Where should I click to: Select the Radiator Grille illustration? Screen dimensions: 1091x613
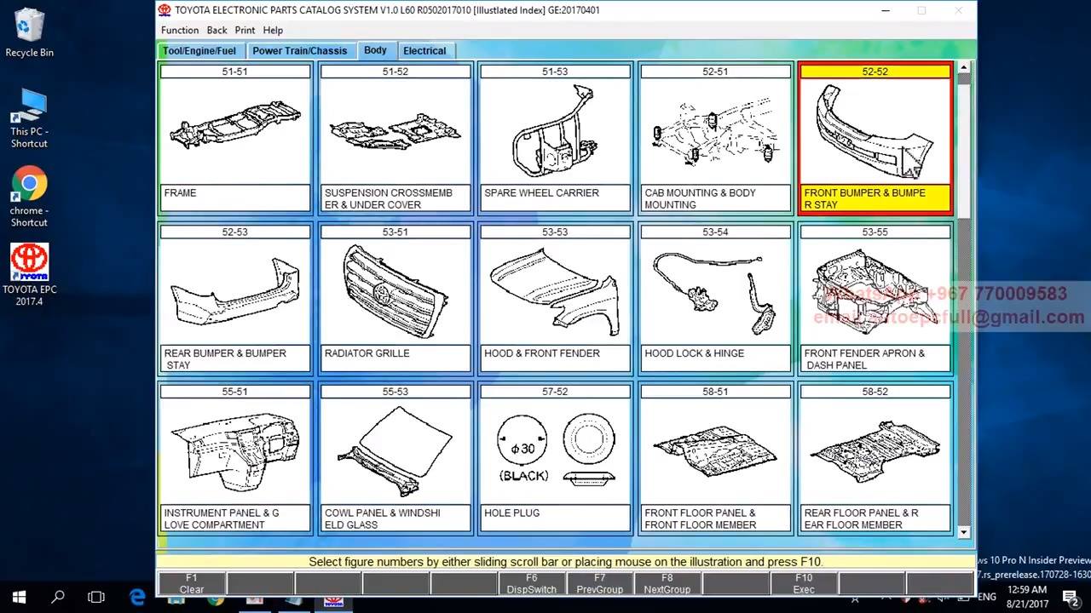click(x=395, y=298)
